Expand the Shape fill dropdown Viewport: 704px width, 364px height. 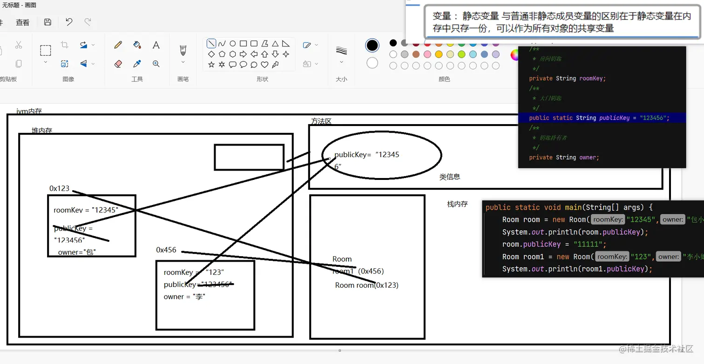317,64
